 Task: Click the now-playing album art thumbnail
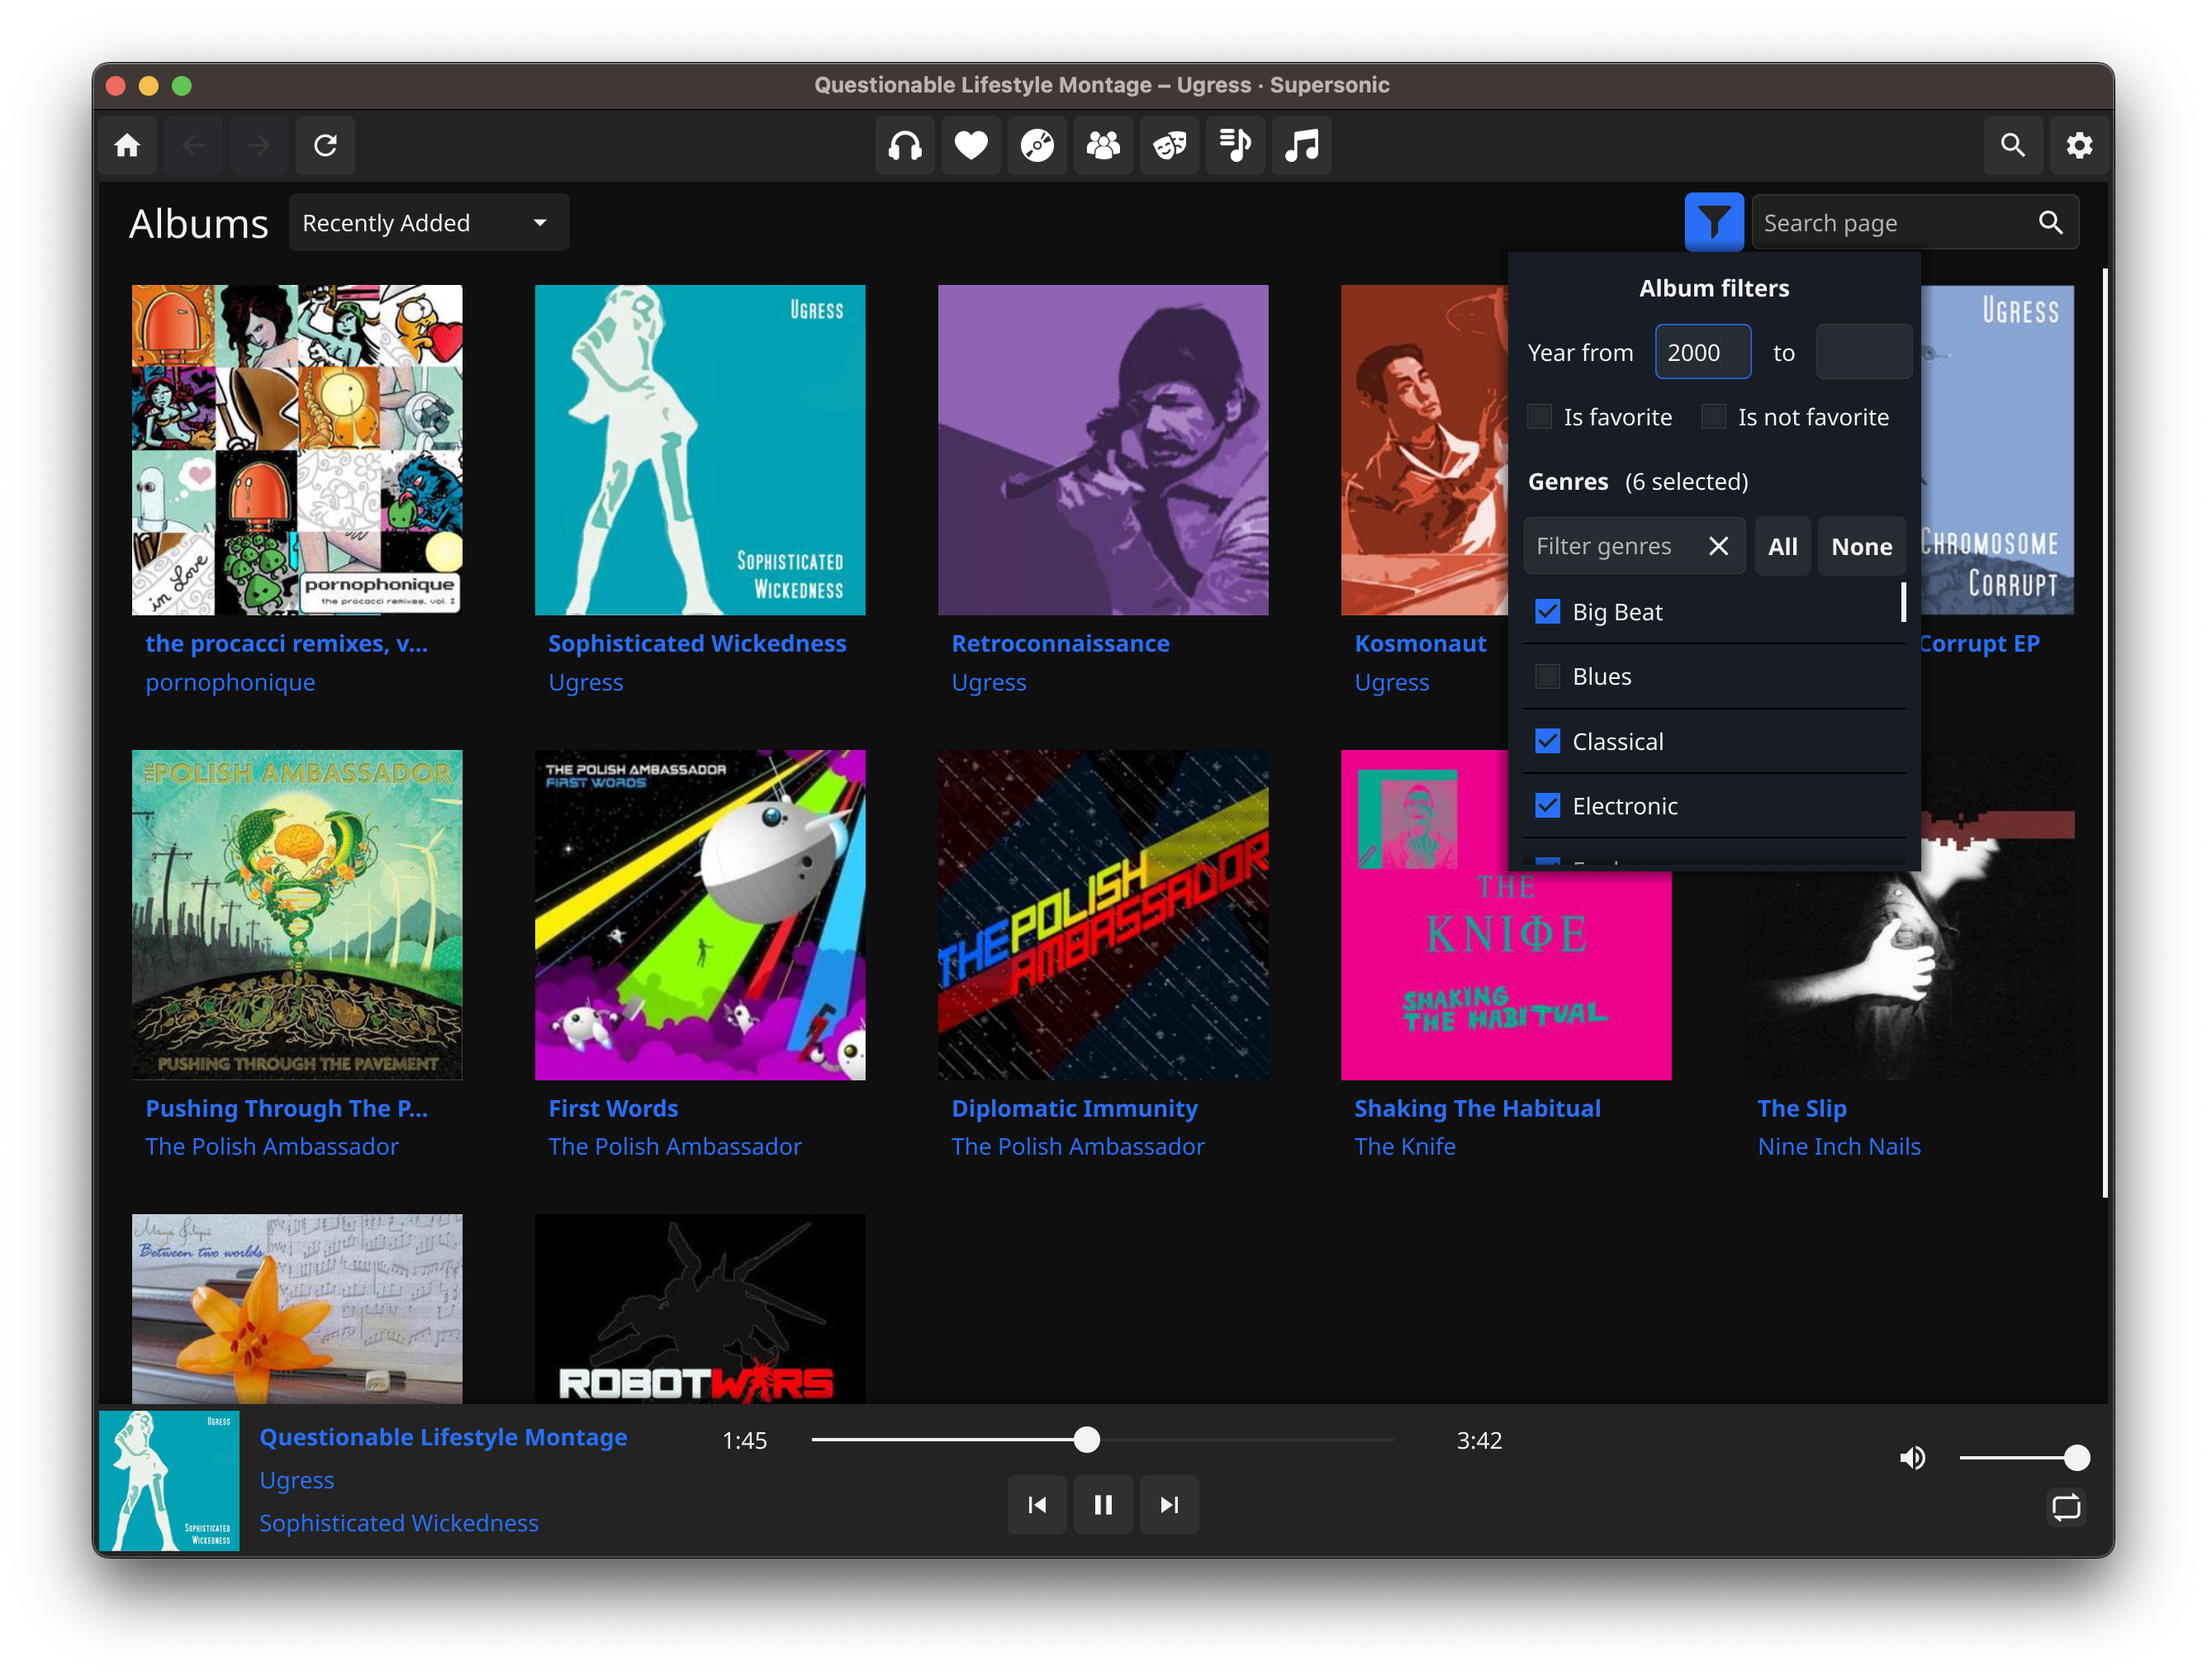(169, 1481)
